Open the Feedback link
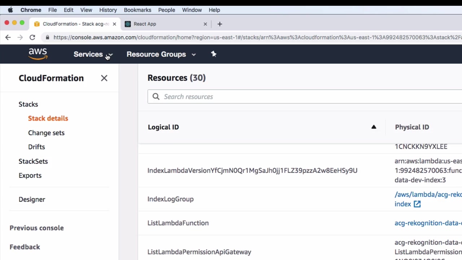This screenshot has width=462, height=260. pyautogui.click(x=25, y=247)
